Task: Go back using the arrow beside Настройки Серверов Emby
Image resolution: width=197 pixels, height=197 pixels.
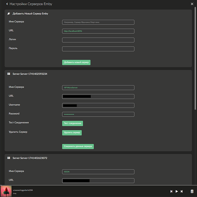Action: click(x=7, y=4)
